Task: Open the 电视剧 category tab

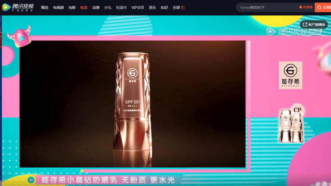Action: click(58, 8)
